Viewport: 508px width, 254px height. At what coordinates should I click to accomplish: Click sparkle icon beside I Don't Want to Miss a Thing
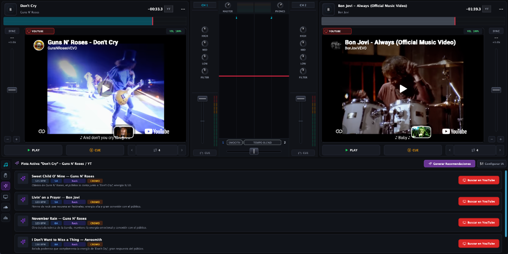(23, 242)
